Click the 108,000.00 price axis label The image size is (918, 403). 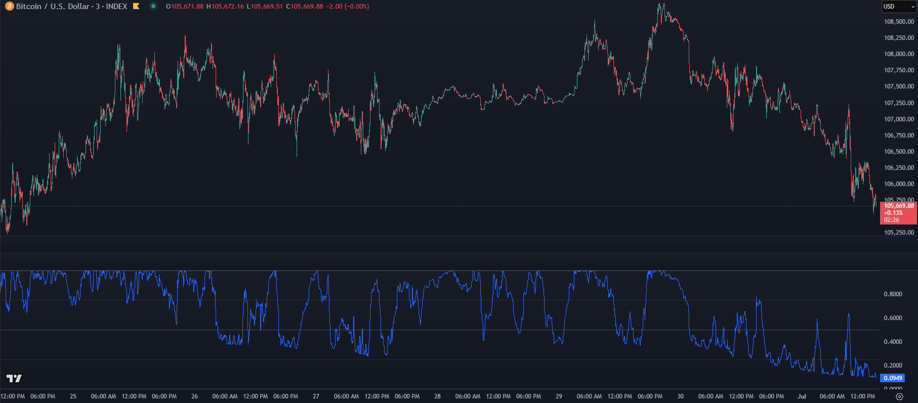(x=899, y=54)
